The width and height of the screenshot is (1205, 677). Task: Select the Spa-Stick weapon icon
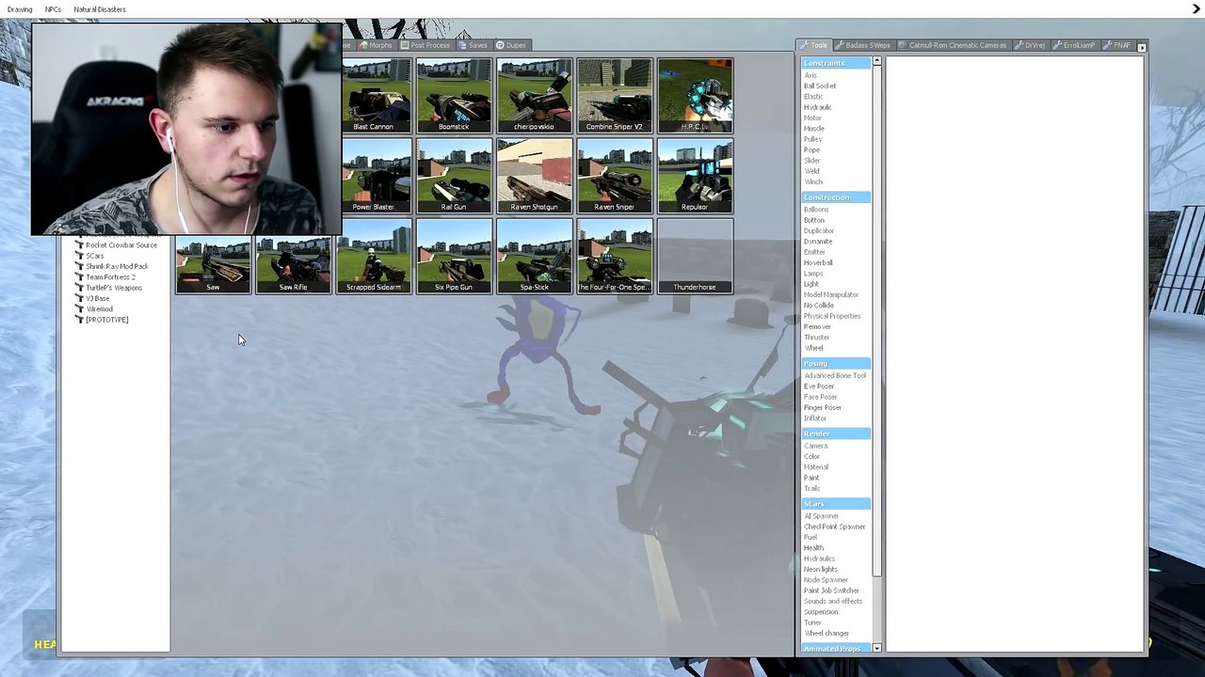tap(534, 256)
